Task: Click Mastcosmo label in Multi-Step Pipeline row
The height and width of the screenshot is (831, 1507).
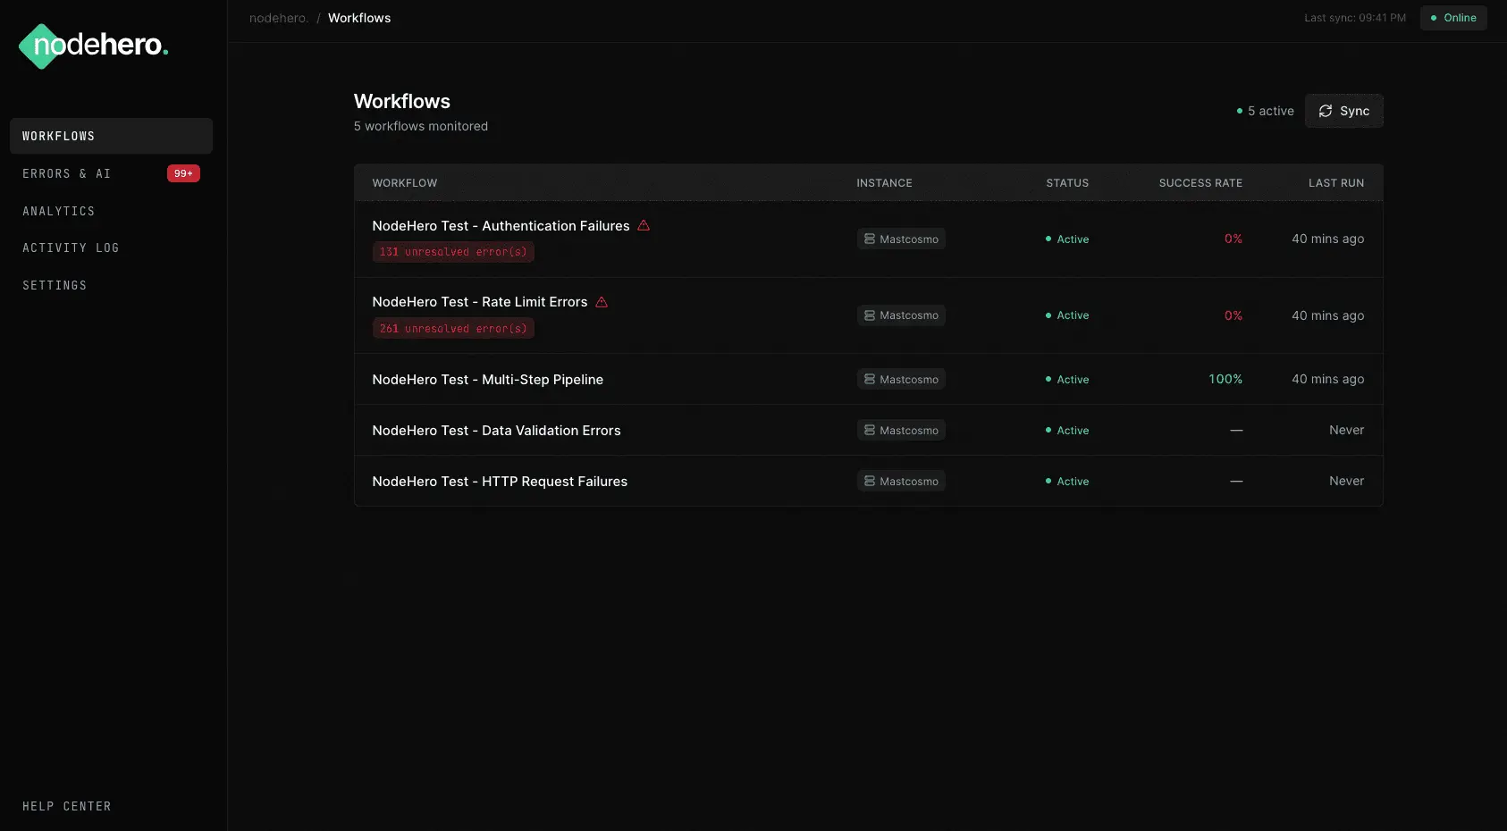Action: coord(909,380)
